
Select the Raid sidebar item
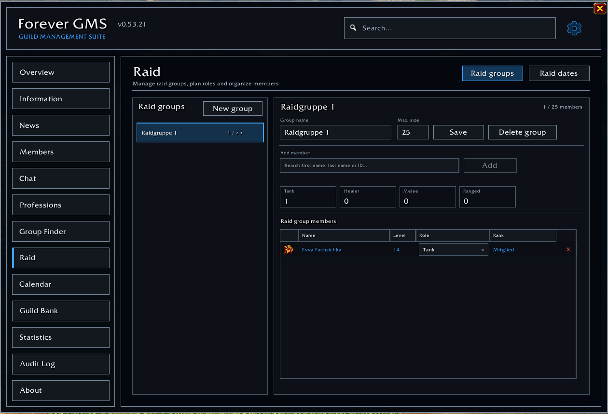click(61, 258)
